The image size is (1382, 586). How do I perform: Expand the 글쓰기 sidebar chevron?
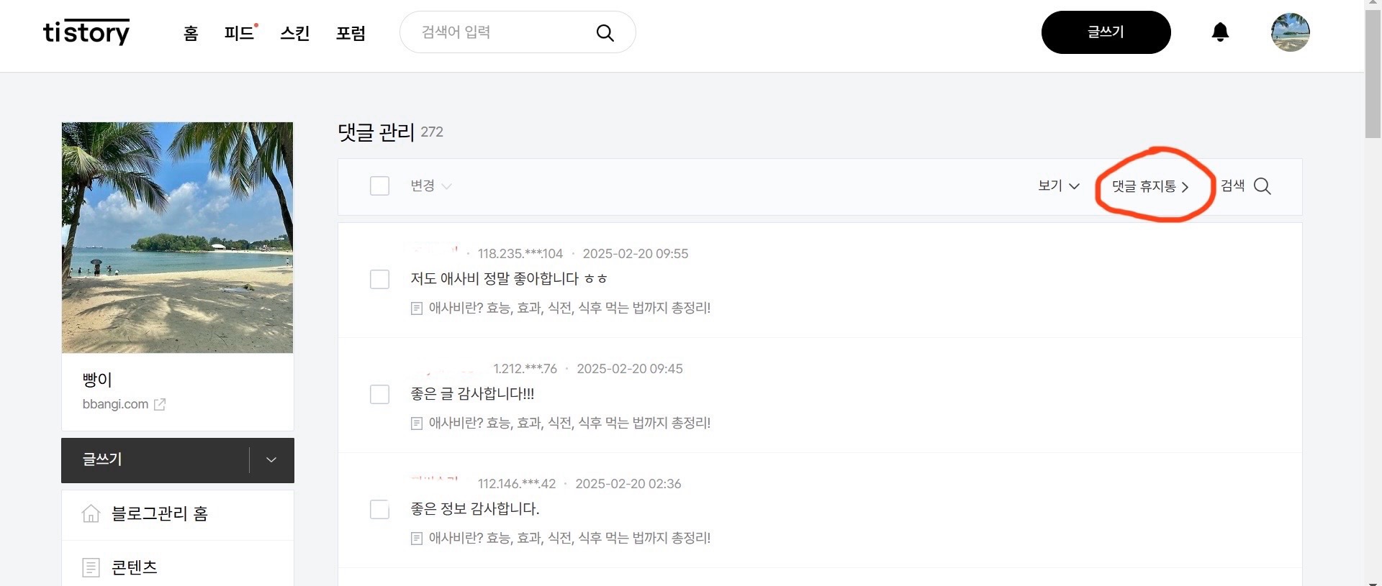tap(270, 459)
